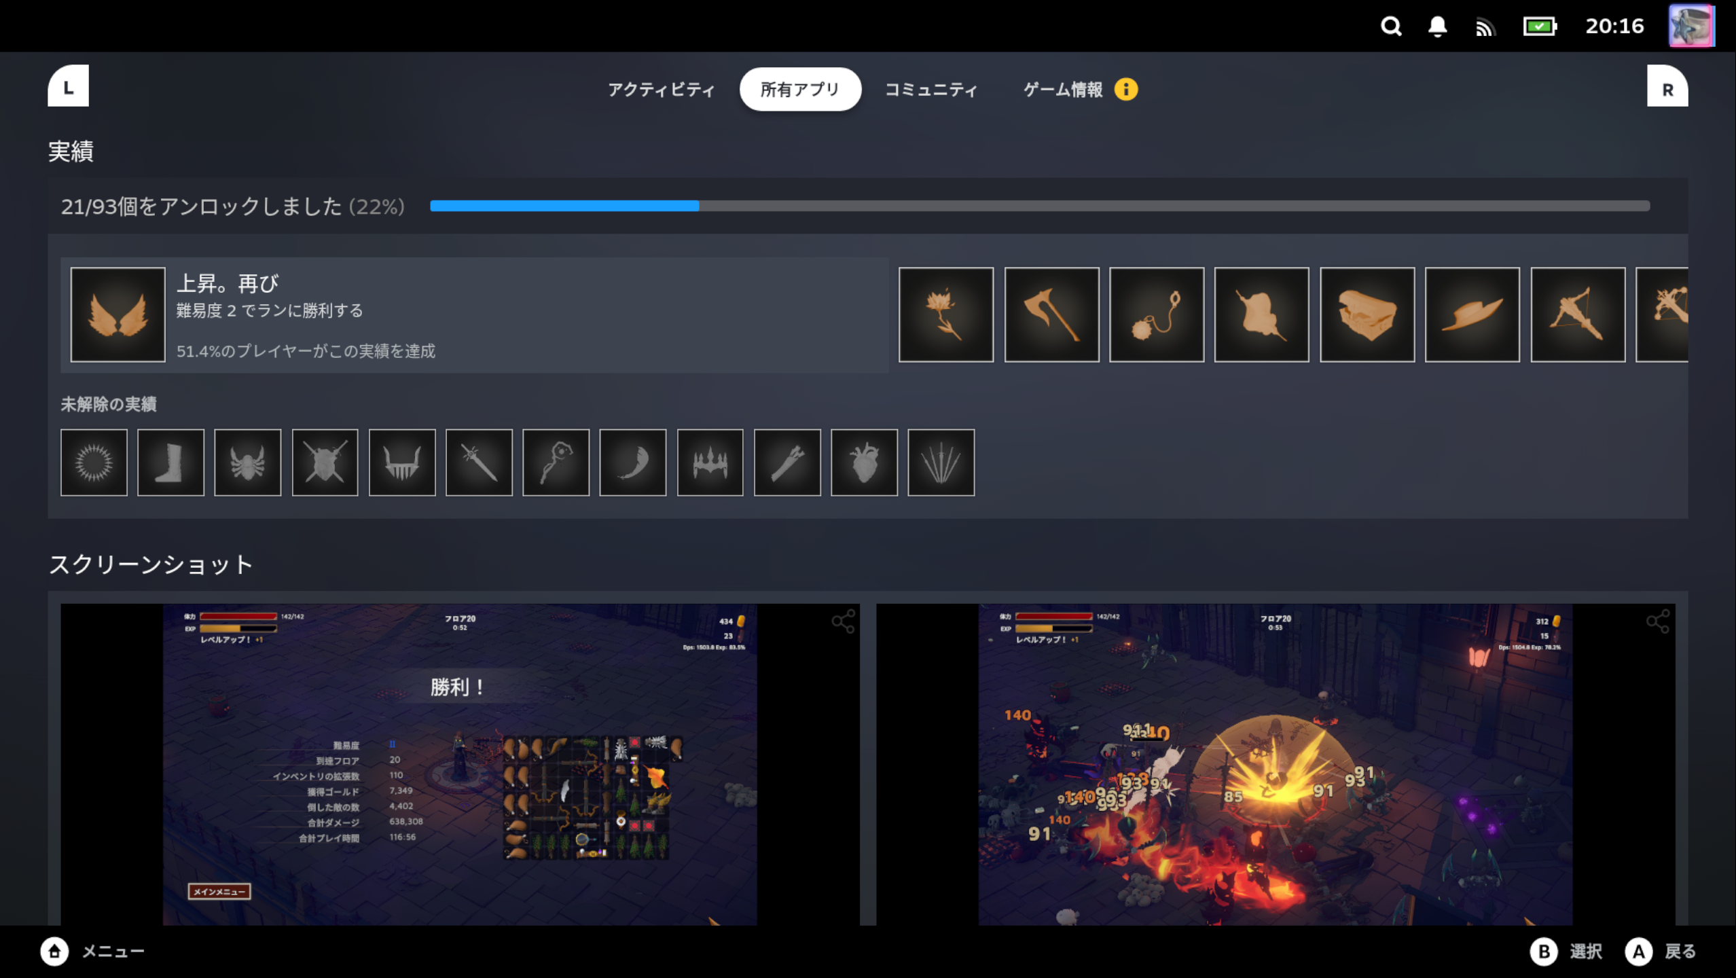Select the hat achievement icon
This screenshot has height=978, width=1736.
[x=1472, y=314]
